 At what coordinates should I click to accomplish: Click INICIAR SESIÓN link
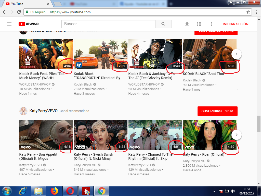click(x=236, y=24)
